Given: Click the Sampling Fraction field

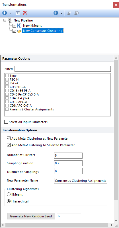Looking at the screenshot, I should point(68,163).
